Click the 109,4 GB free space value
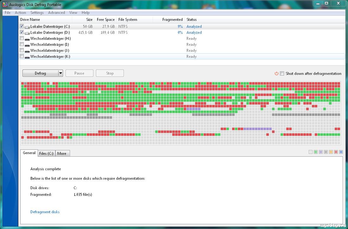Screen dimensions: 348x229 108,33
